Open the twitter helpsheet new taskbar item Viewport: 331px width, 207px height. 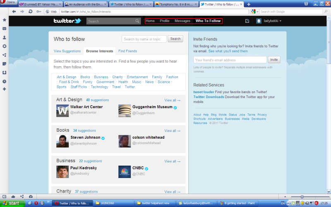pos(155,203)
